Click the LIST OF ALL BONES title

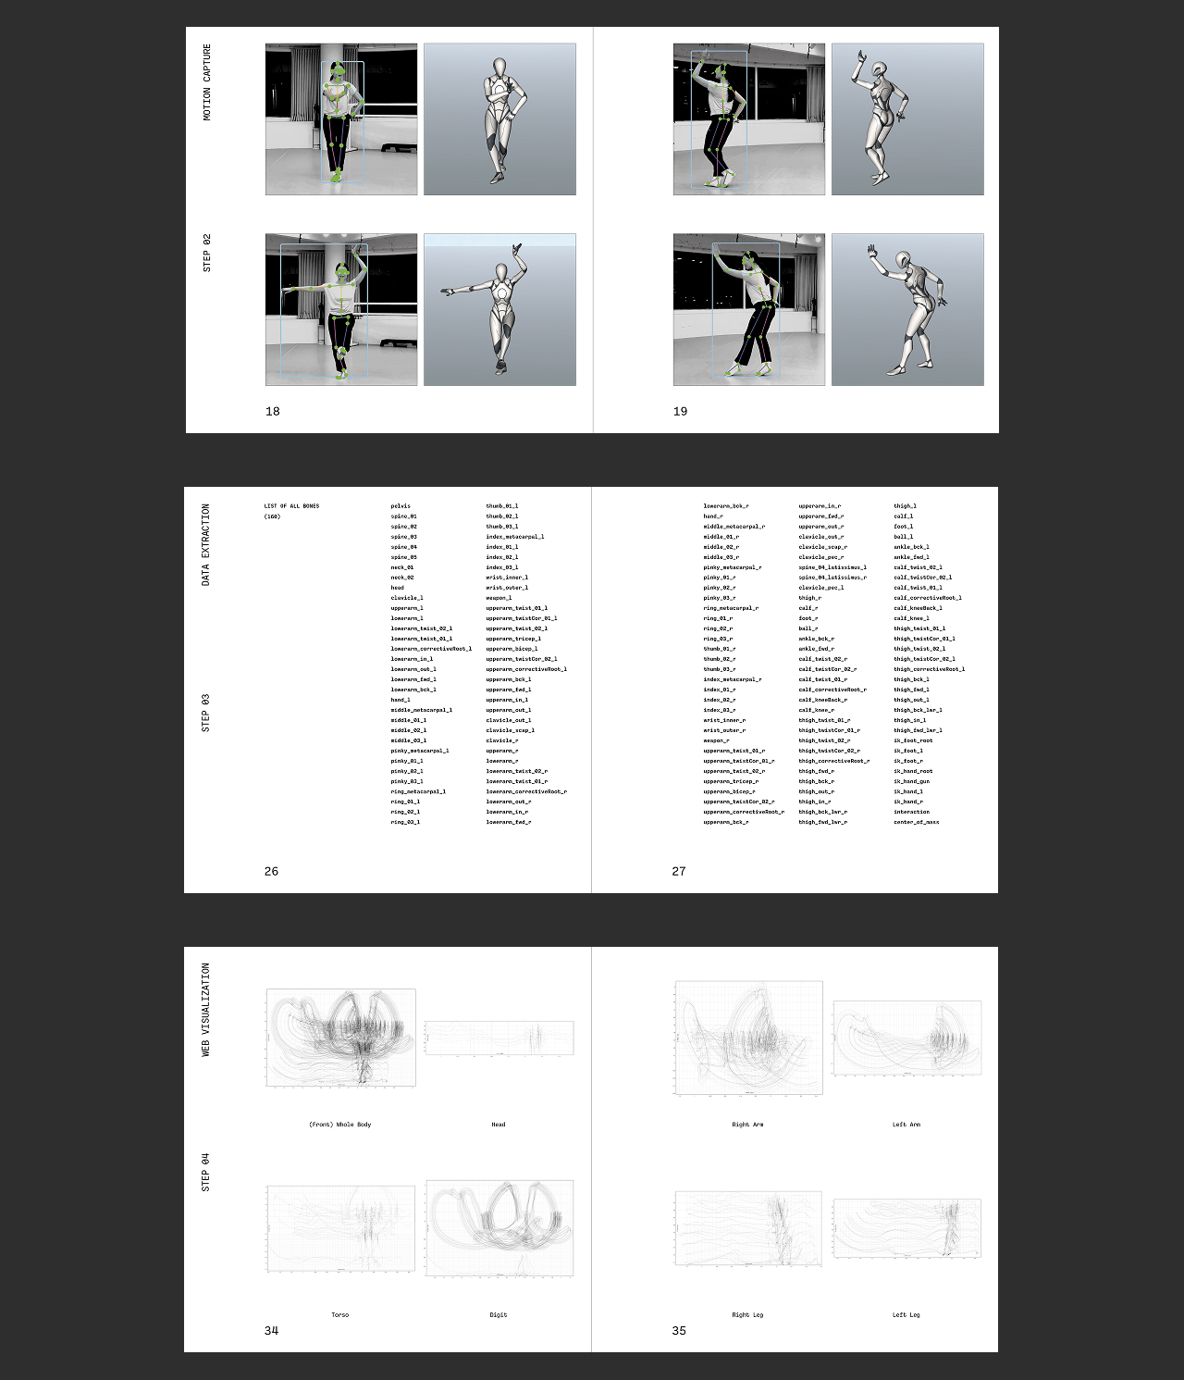coord(291,506)
